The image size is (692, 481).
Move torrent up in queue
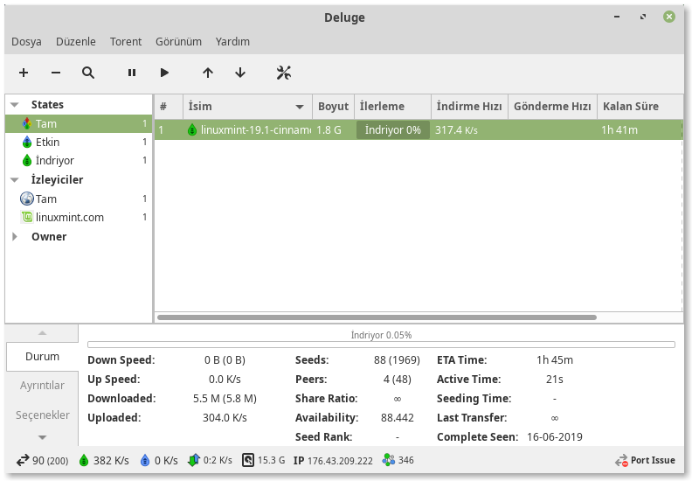[208, 73]
